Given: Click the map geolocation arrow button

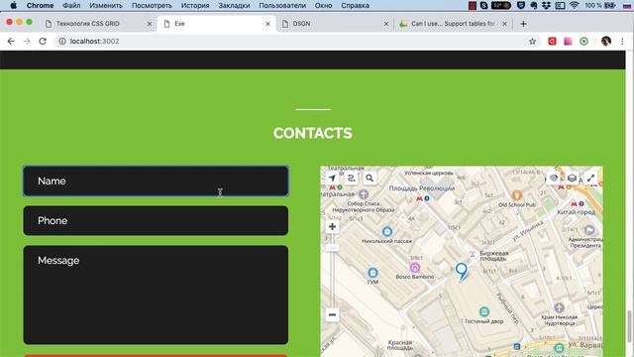Looking at the screenshot, I should [x=332, y=178].
